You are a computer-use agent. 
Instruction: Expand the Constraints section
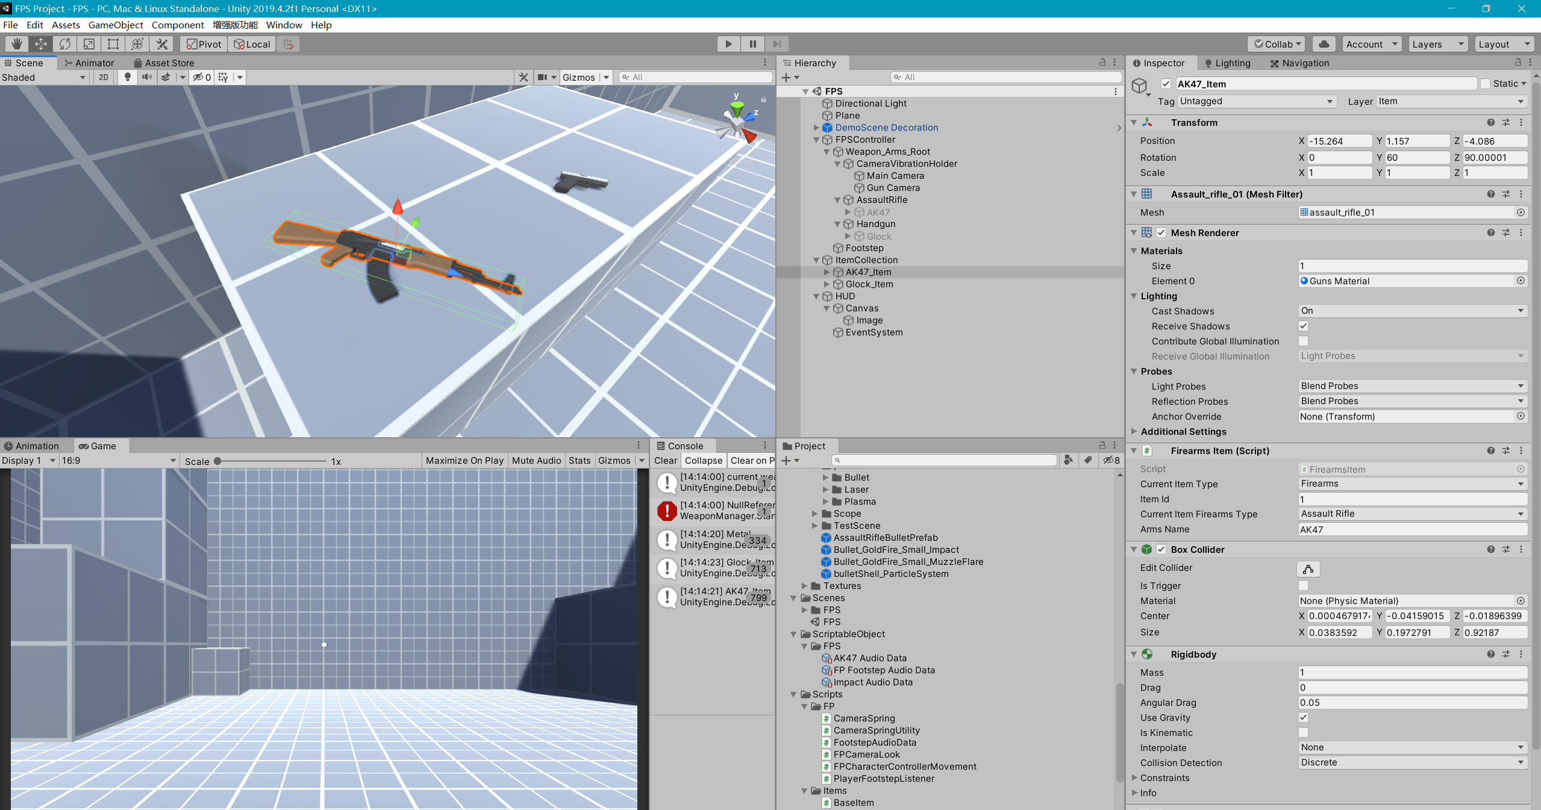click(x=1134, y=777)
